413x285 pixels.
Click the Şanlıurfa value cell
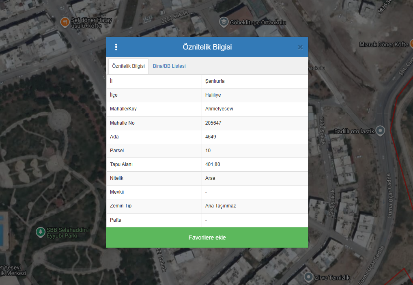(215, 81)
